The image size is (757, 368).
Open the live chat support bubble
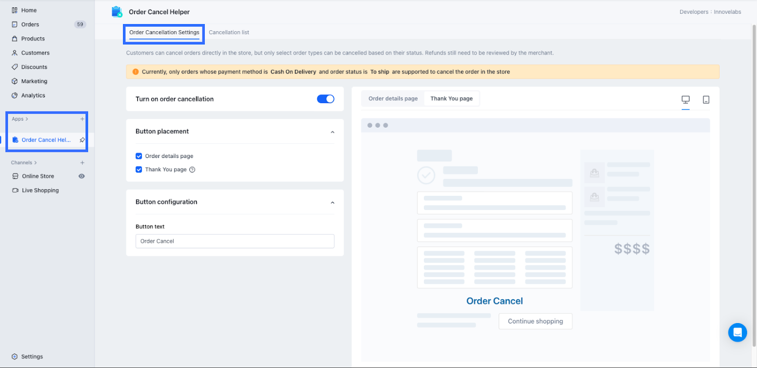[x=738, y=333]
